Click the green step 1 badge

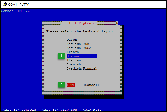[x=61, y=56]
